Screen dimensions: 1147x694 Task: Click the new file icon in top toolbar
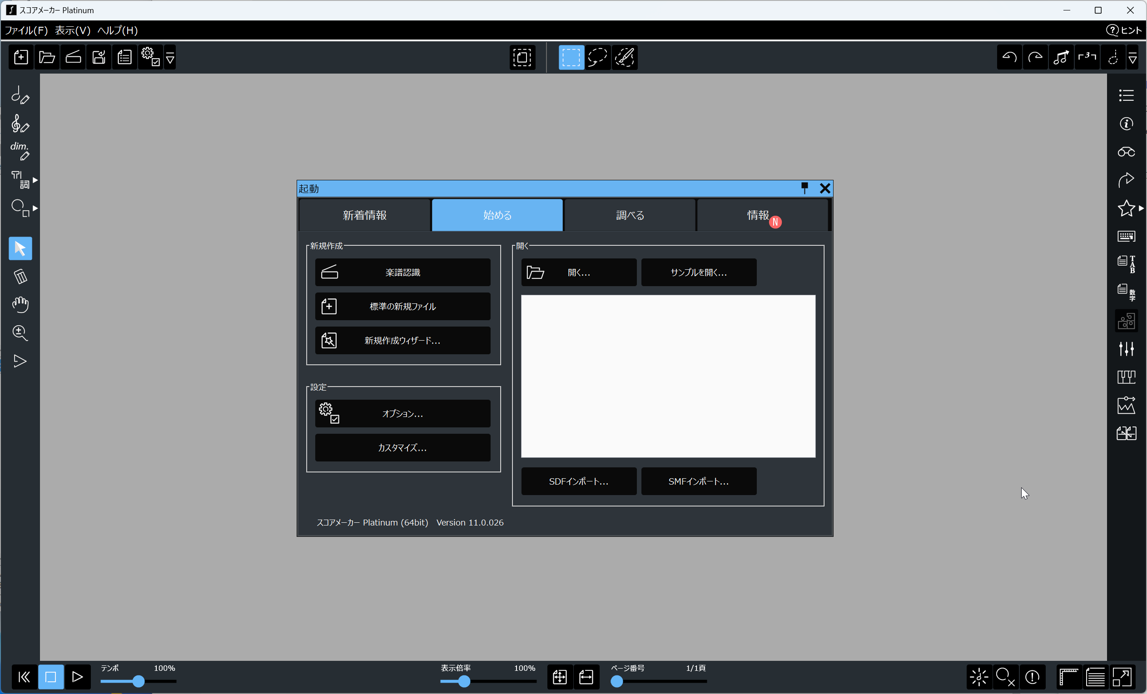(x=21, y=57)
